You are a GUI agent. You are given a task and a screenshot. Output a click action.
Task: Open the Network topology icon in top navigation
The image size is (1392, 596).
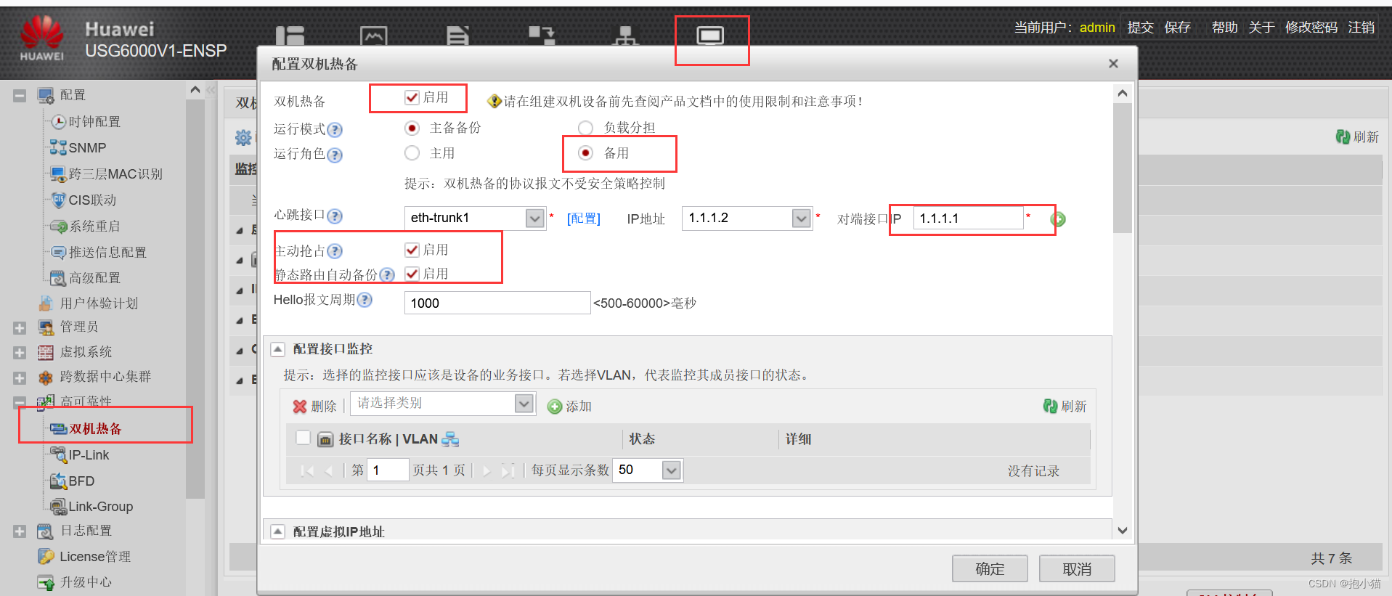625,36
